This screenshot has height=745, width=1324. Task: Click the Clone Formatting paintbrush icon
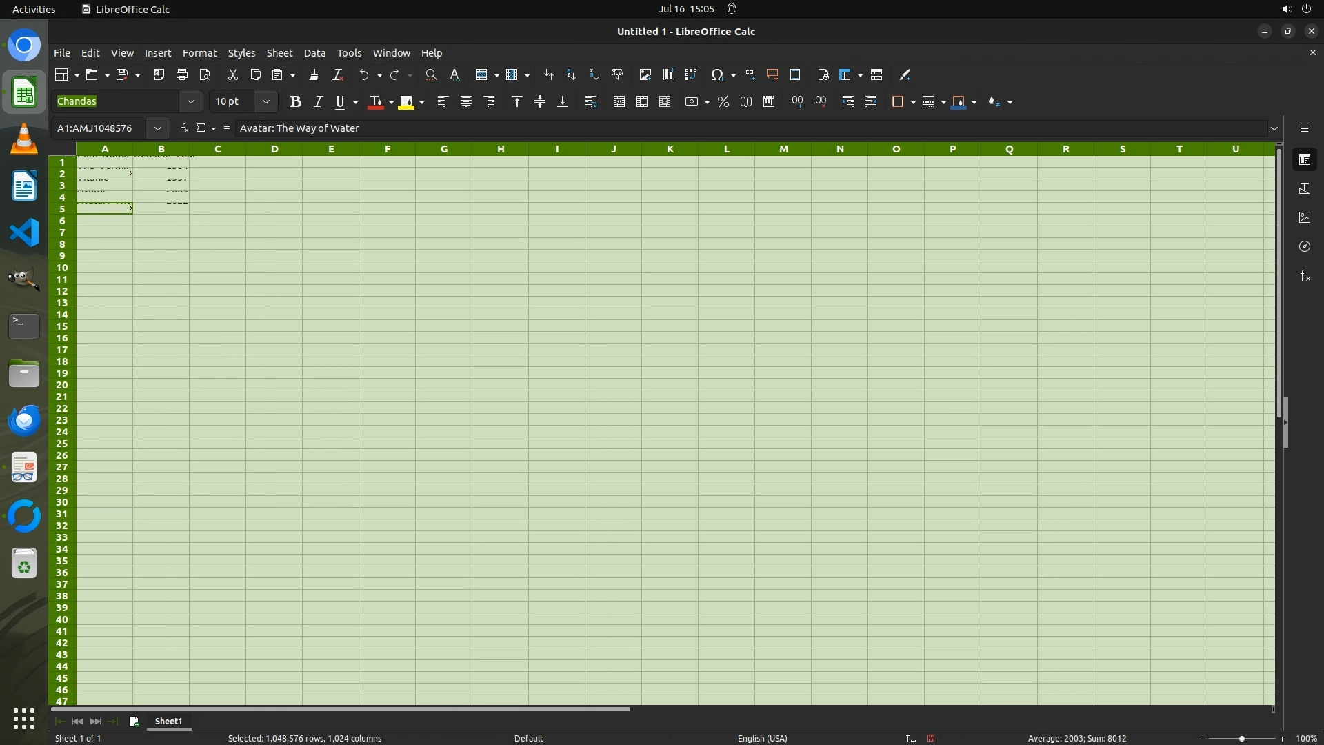[314, 74]
